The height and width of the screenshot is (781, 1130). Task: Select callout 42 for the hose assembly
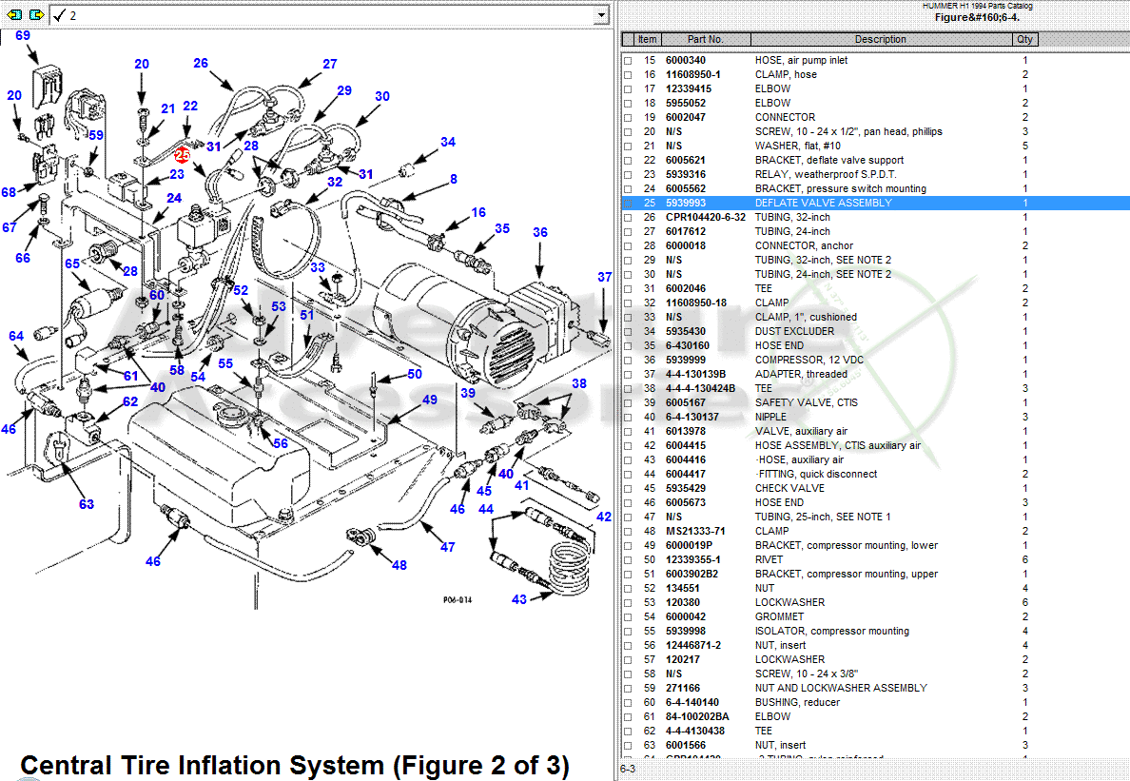(x=603, y=517)
